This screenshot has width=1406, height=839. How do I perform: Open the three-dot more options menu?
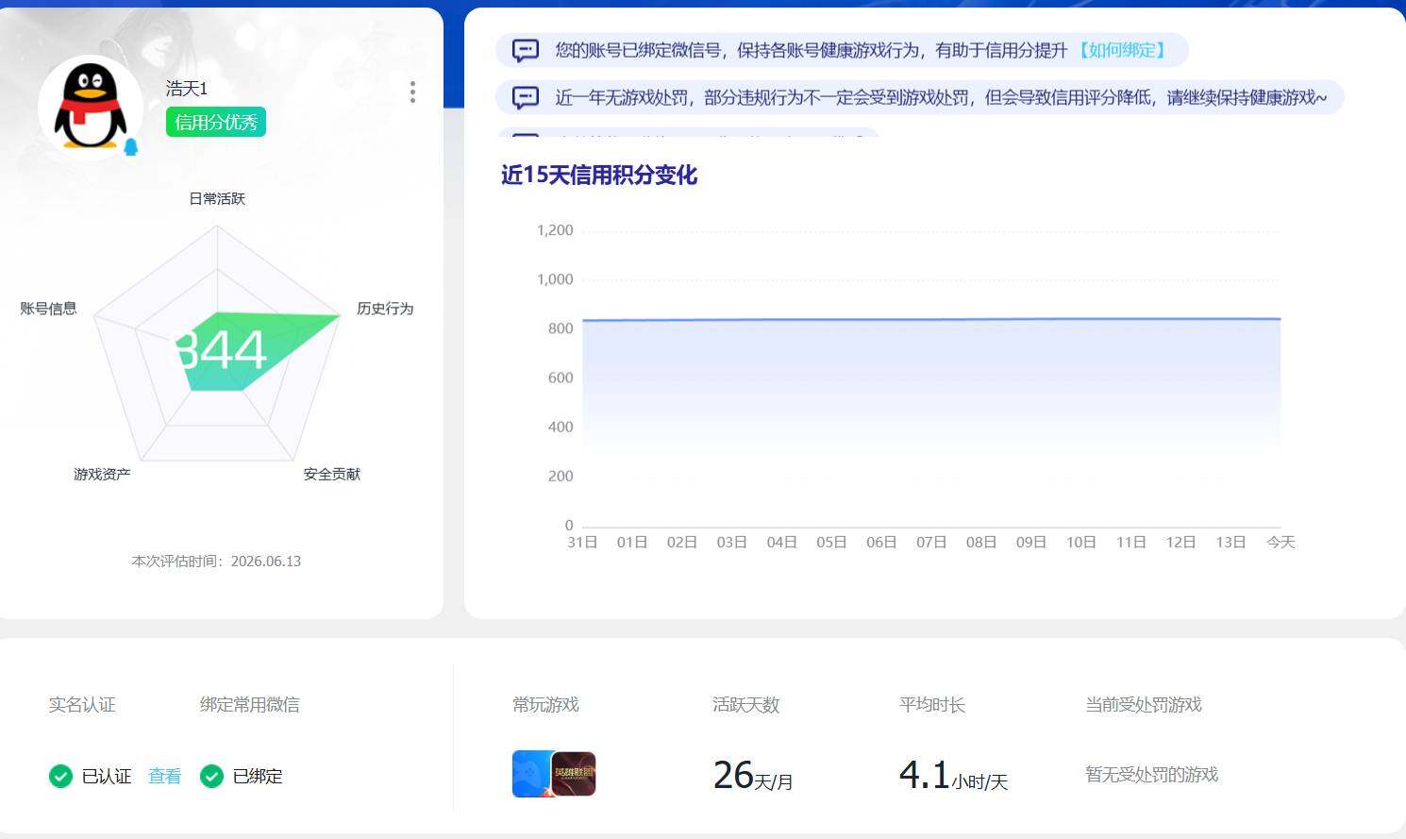tap(412, 92)
